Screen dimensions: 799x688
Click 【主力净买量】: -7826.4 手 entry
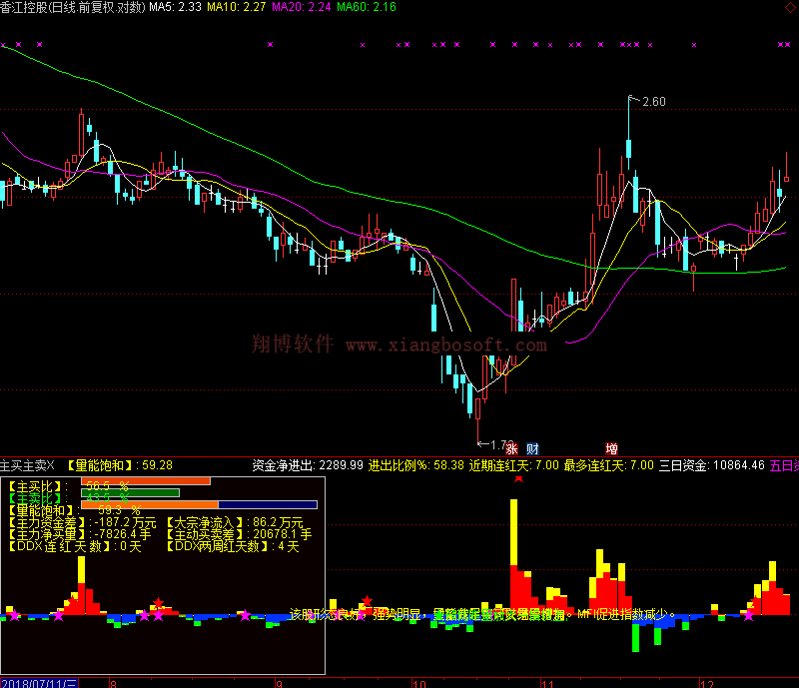[79, 534]
